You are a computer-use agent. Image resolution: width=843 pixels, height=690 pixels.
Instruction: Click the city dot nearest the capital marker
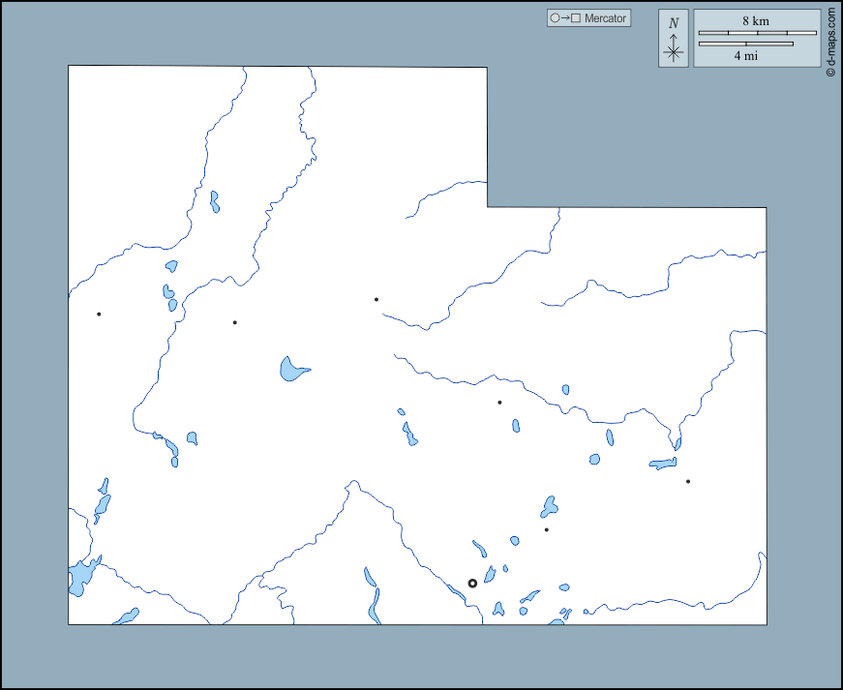click(546, 529)
